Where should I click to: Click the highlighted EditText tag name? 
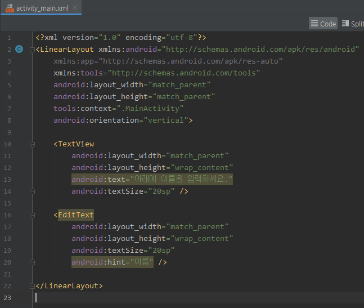[76, 215]
